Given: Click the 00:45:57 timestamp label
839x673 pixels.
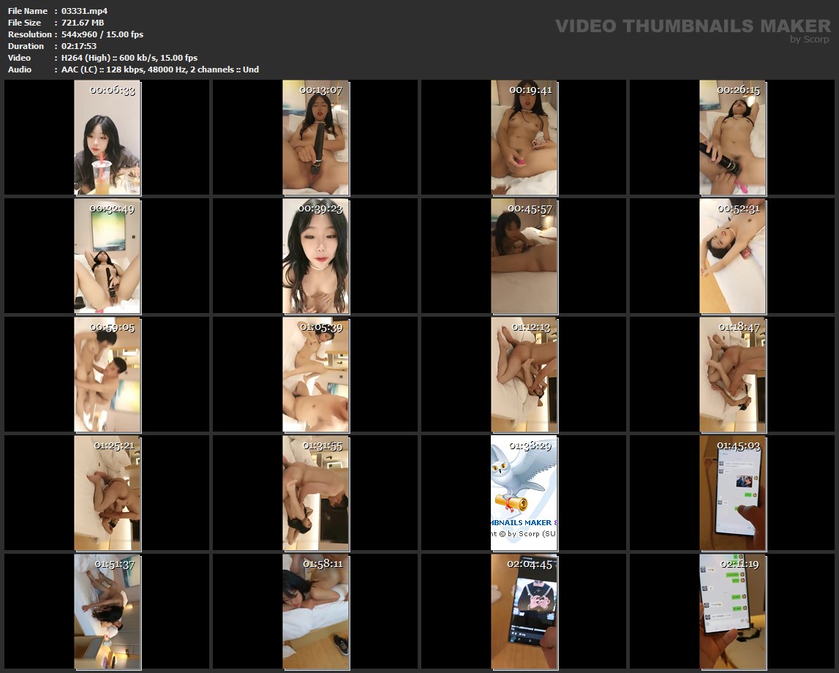Looking at the screenshot, I should click(x=530, y=208).
